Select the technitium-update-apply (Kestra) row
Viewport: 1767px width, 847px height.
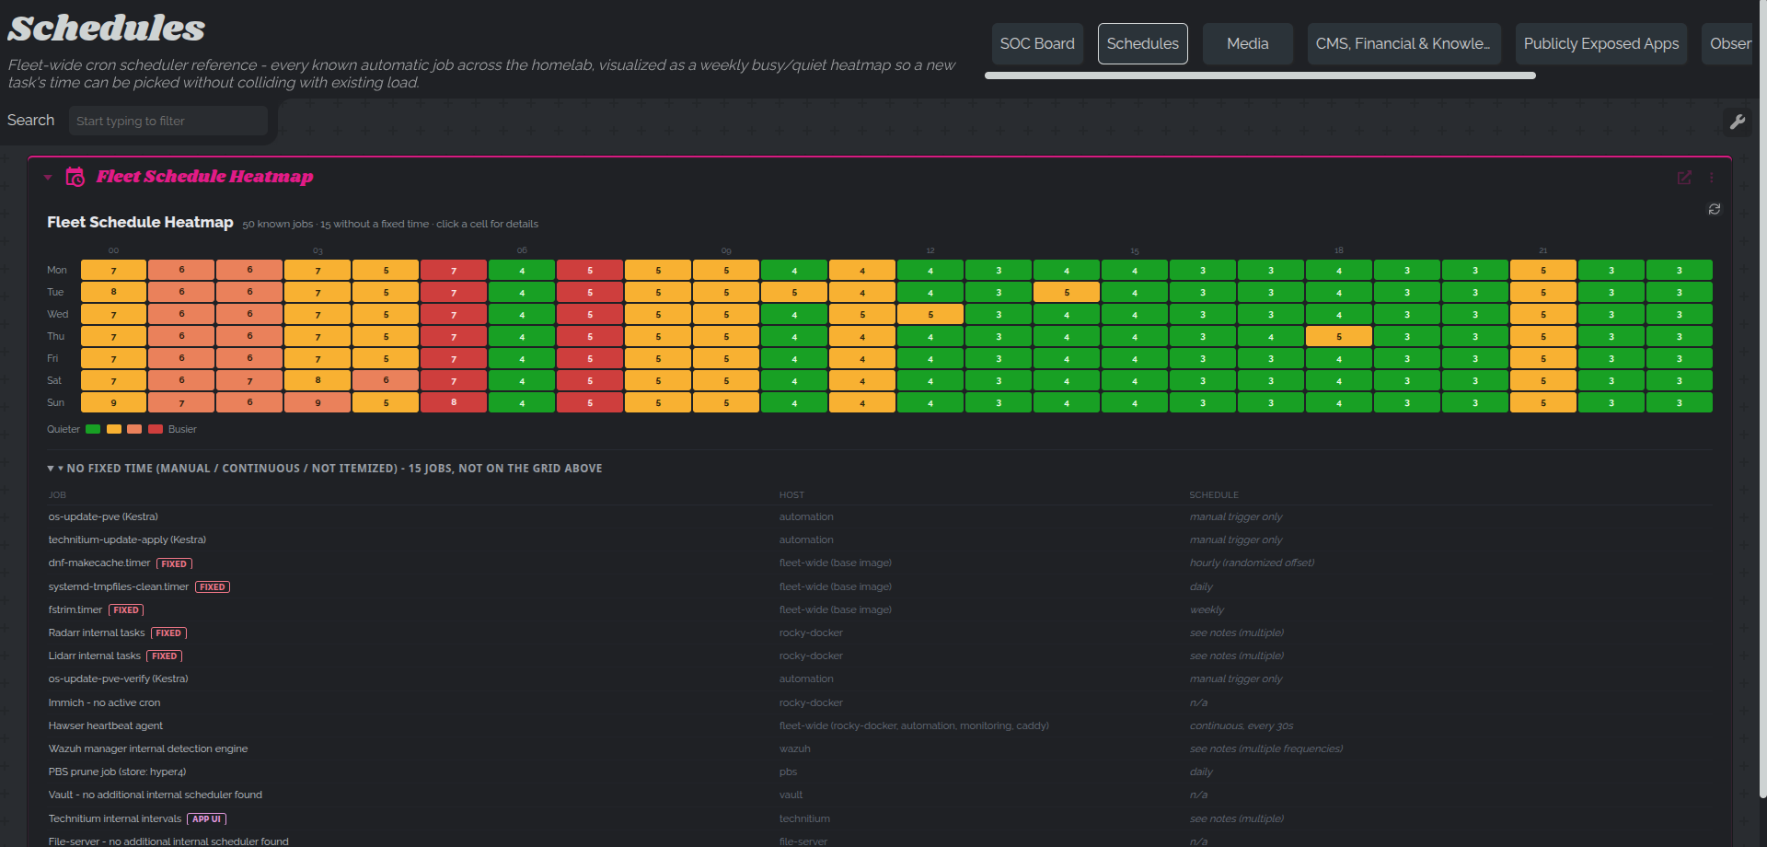(880, 540)
